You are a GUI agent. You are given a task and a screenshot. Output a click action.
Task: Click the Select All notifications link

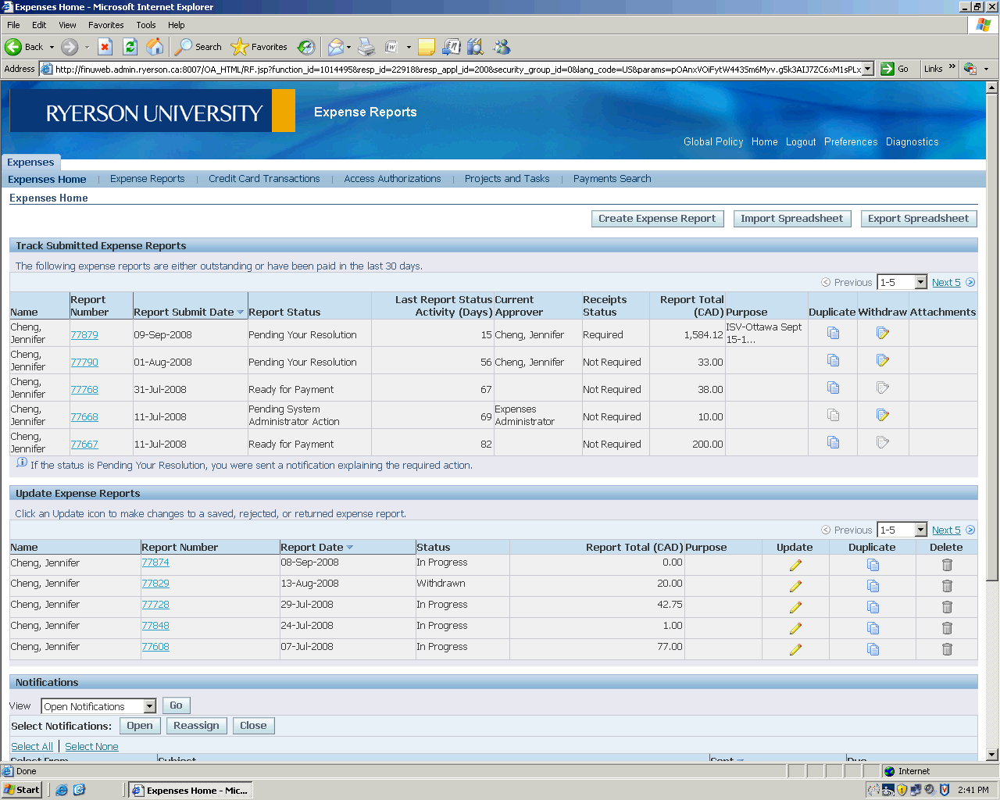tap(32, 747)
